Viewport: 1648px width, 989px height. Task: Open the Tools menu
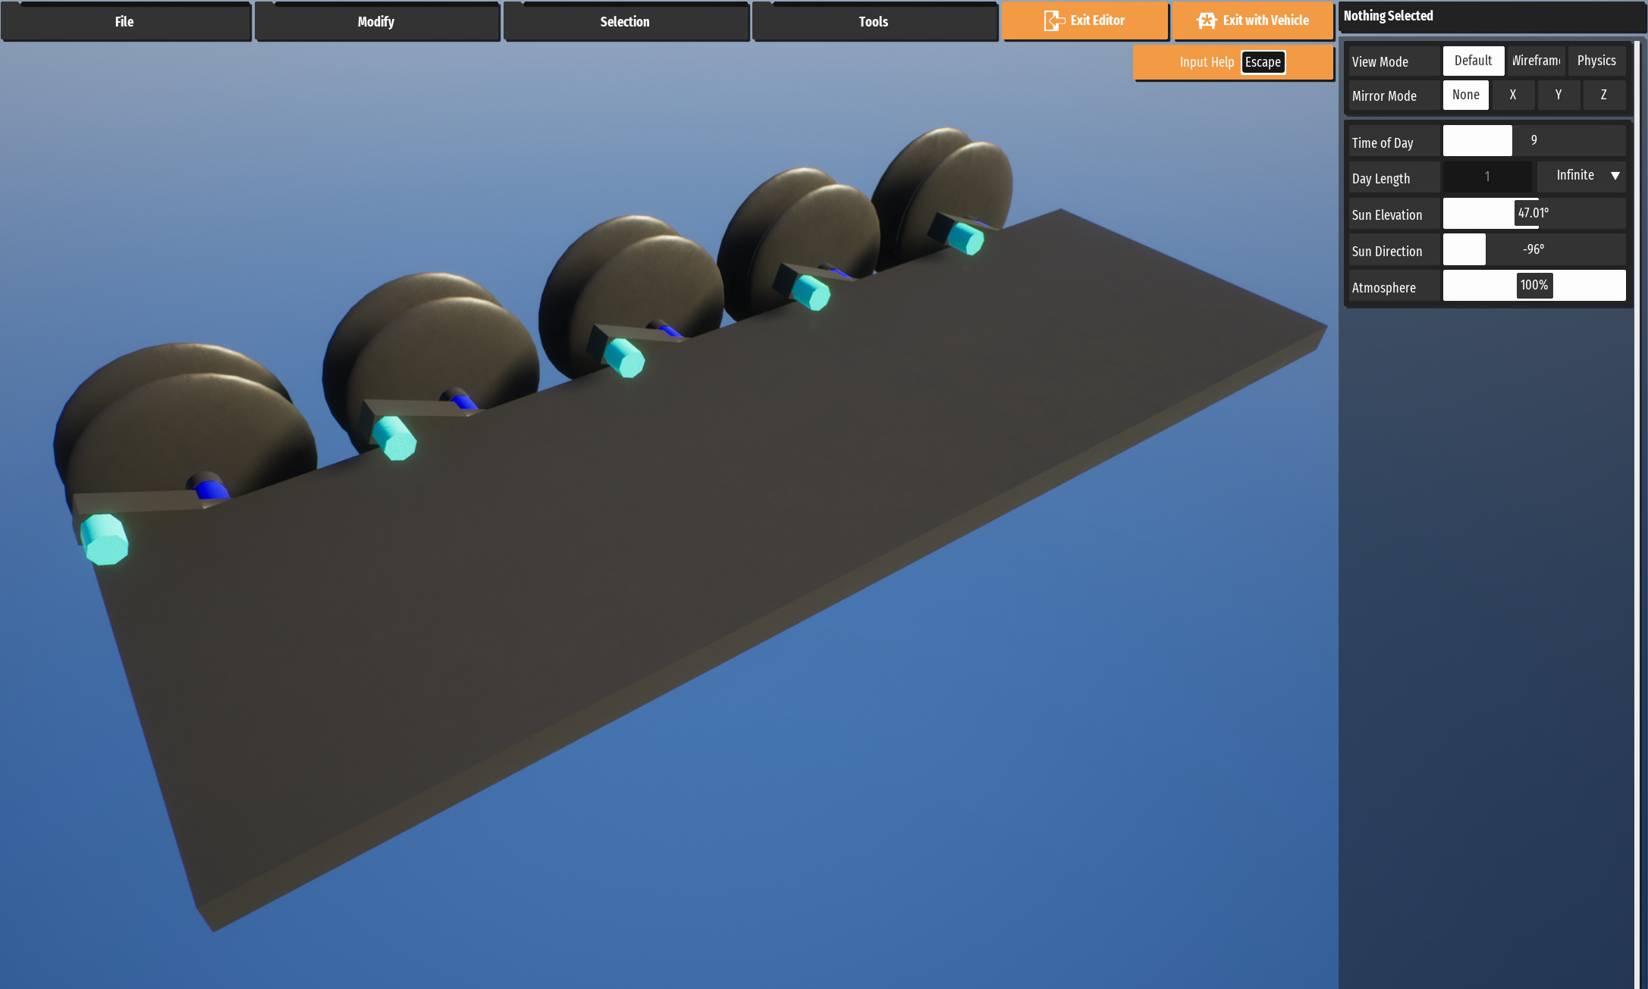pyautogui.click(x=874, y=22)
